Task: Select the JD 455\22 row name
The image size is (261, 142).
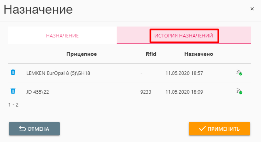Action: pos(37,92)
